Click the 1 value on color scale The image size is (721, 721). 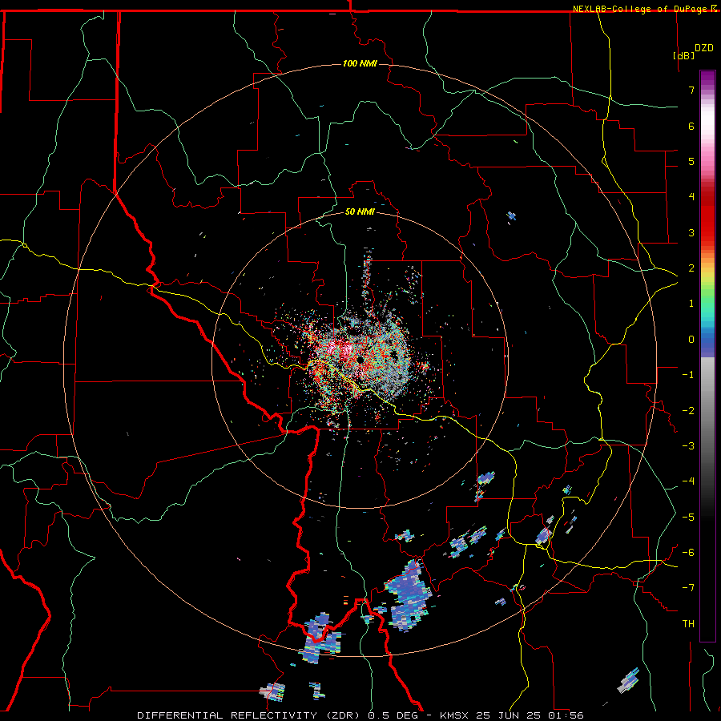click(691, 304)
